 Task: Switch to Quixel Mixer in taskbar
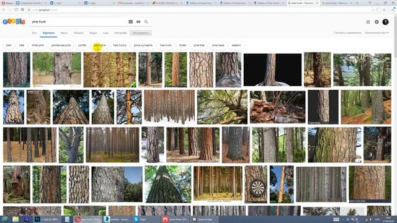(x=175, y=219)
